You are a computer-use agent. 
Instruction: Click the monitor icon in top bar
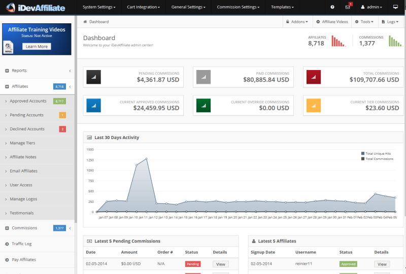point(395,7)
